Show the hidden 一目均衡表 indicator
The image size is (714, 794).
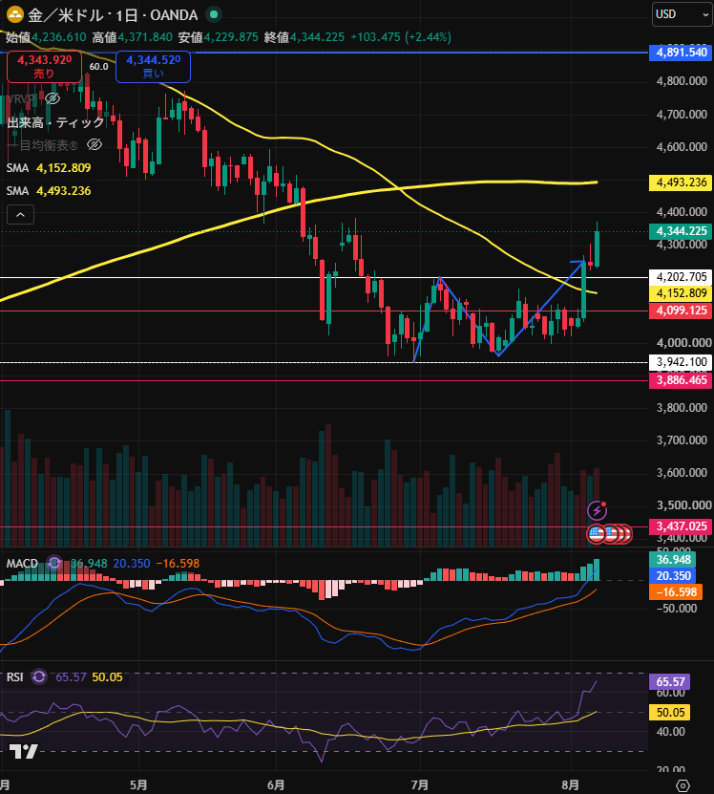[94, 145]
